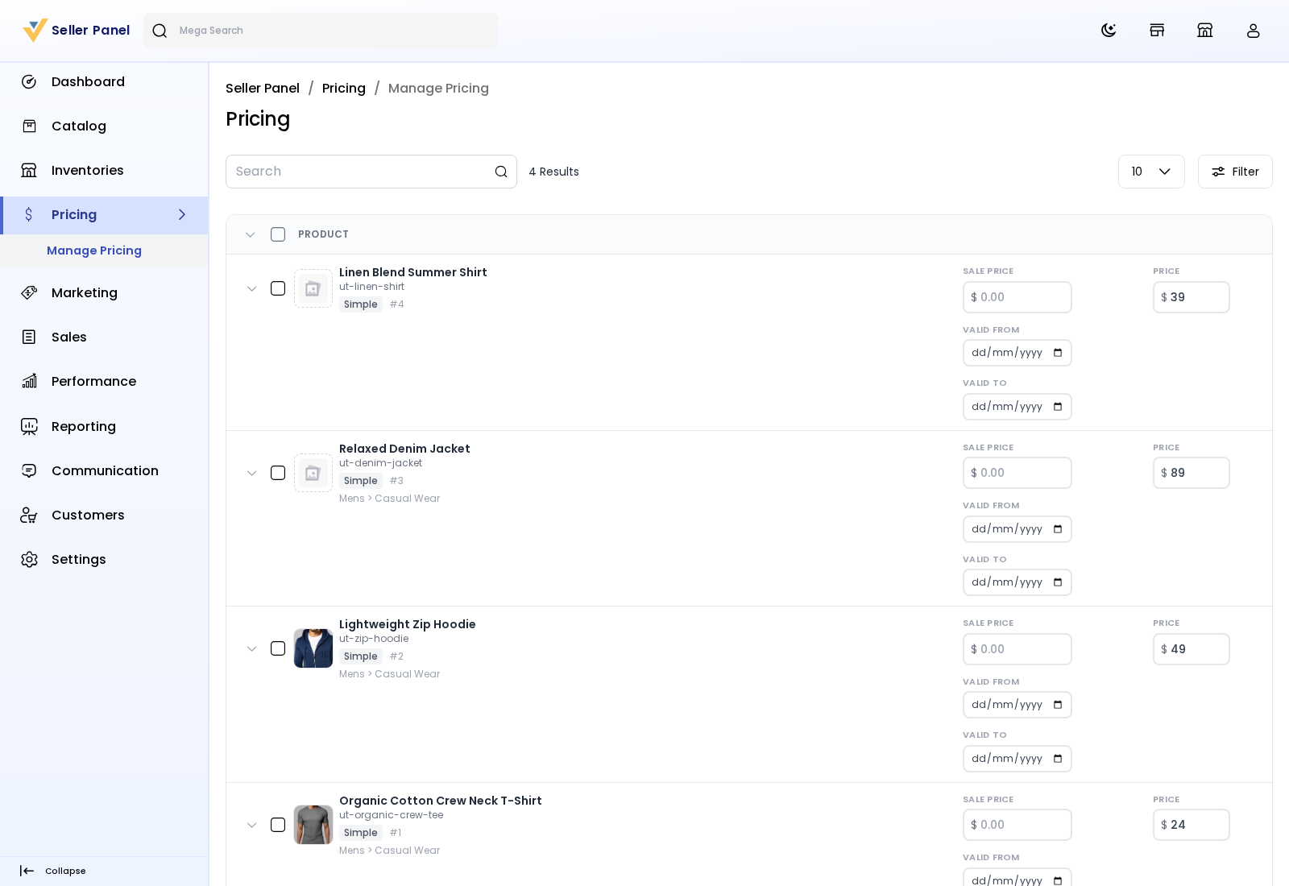Screen dimensions: 1289x886
Task: Edit Zip Hoodie price field showing 49
Action: click(x=1192, y=649)
